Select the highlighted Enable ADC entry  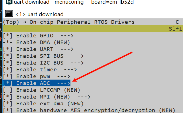(36, 83)
